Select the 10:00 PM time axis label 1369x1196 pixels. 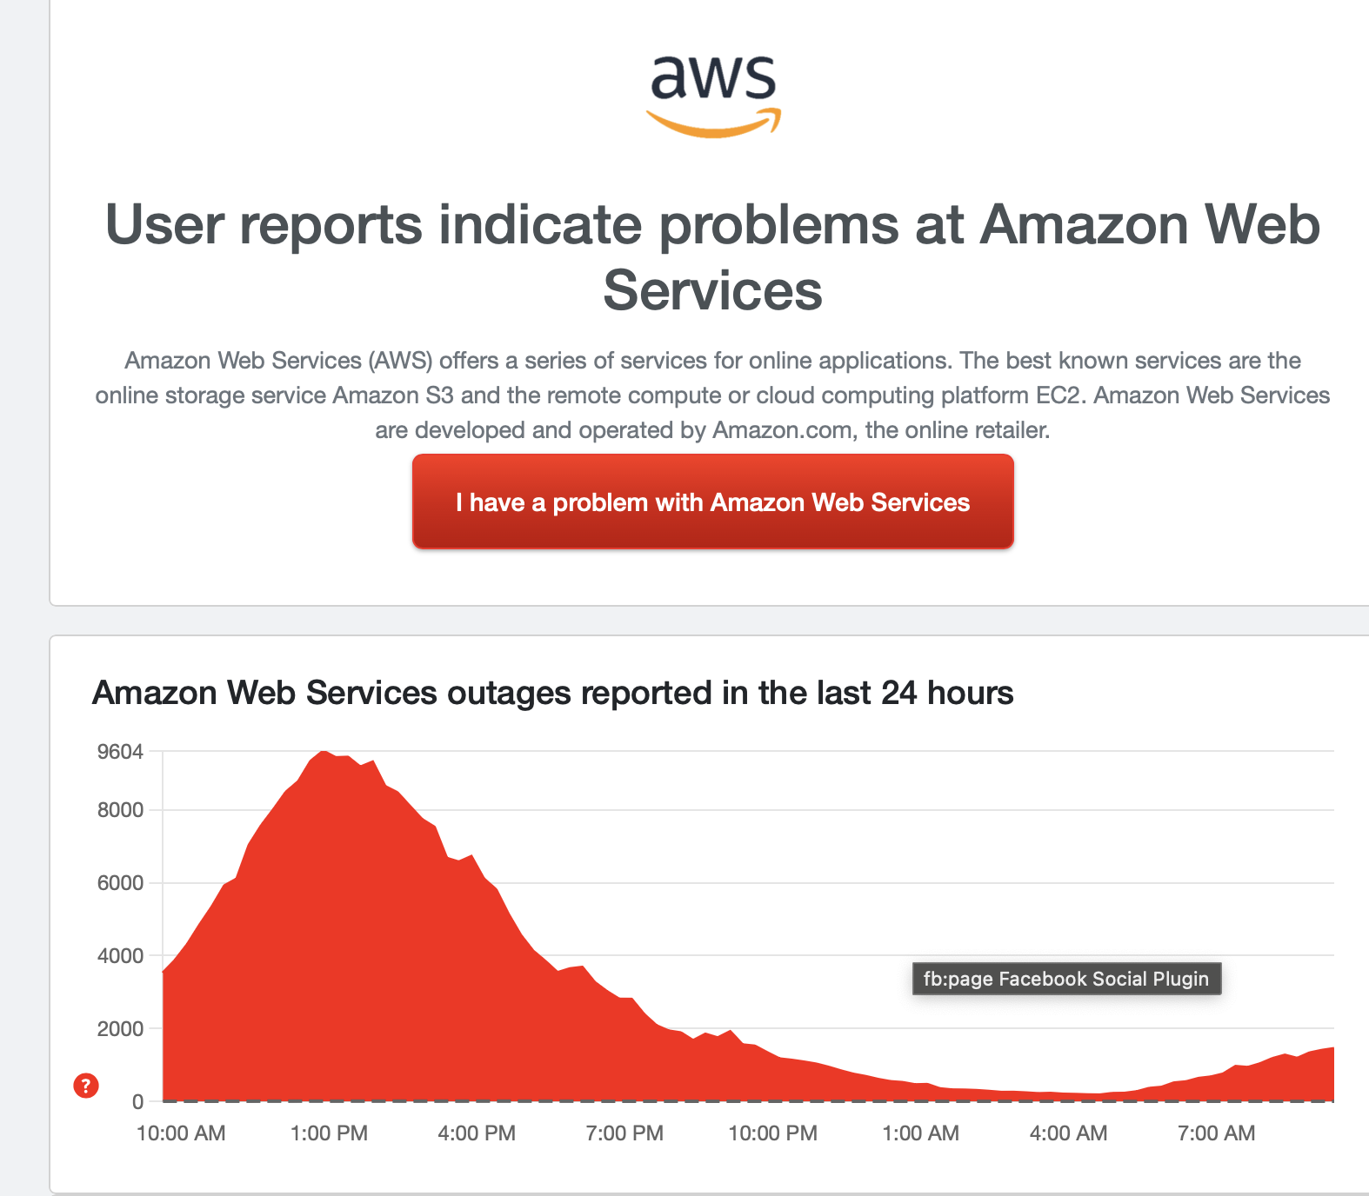coord(772,1133)
